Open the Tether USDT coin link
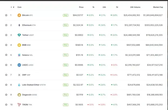This screenshot has height=110, width=168. [28, 35]
